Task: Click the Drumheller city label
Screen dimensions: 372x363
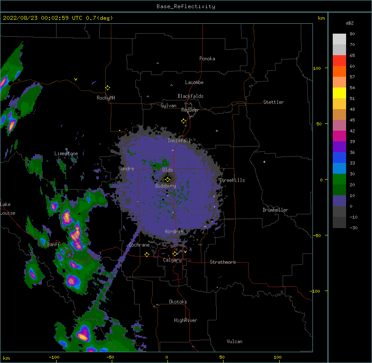Action: (x=275, y=210)
